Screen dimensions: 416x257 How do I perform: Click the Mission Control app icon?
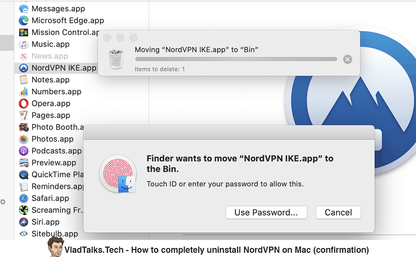pyautogui.click(x=24, y=32)
